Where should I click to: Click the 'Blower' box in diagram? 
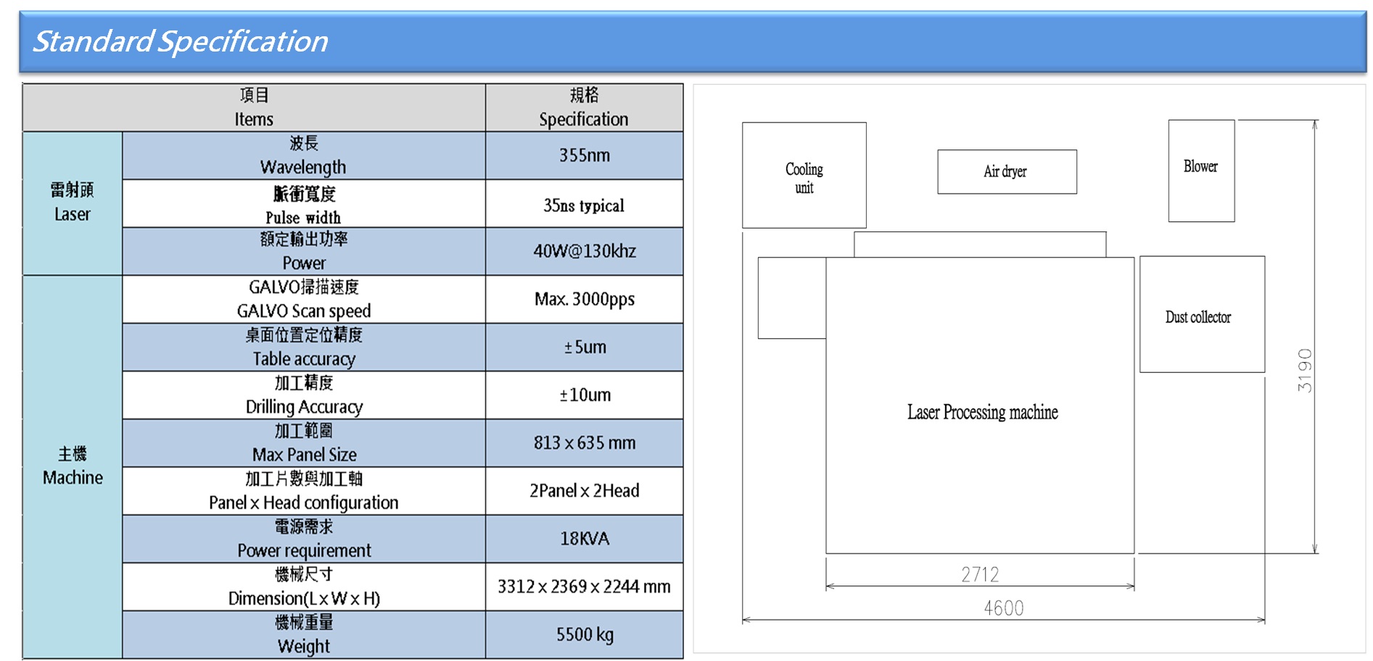[x=1201, y=171]
